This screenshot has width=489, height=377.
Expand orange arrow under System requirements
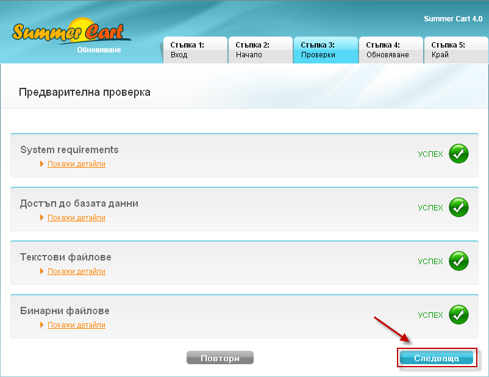(x=42, y=164)
